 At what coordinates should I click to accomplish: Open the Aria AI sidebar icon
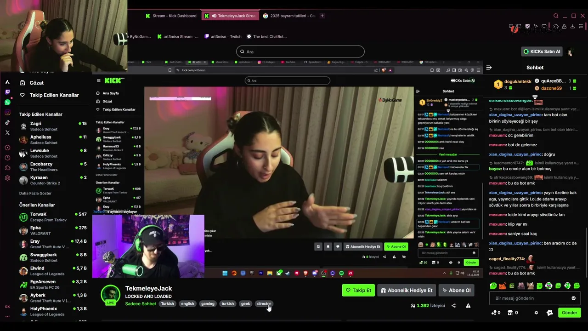[x=7, y=82]
